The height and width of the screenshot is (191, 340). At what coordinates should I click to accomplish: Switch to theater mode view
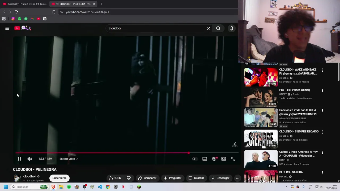click(224, 159)
